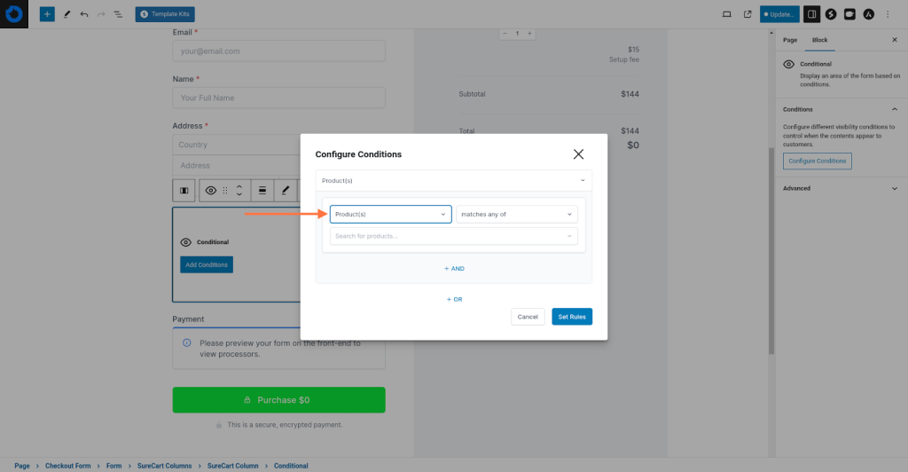Click the Set Rules button
Viewport: 908px width, 472px height.
coord(571,317)
